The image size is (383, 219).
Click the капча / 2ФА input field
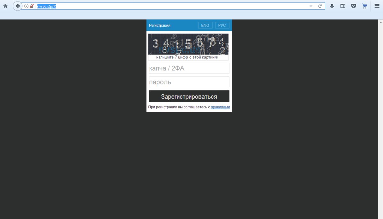point(189,68)
